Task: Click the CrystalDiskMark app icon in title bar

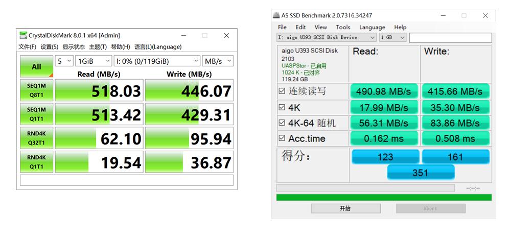Action: coord(23,35)
